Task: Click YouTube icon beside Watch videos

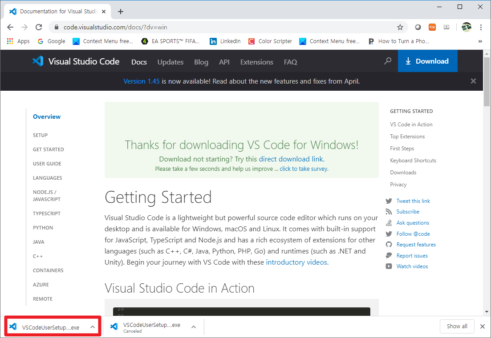Action: coord(389,266)
